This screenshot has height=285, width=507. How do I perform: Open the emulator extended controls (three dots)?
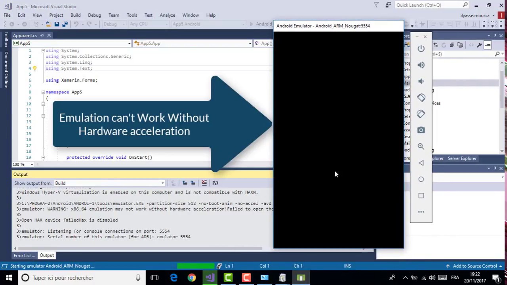coord(421,212)
